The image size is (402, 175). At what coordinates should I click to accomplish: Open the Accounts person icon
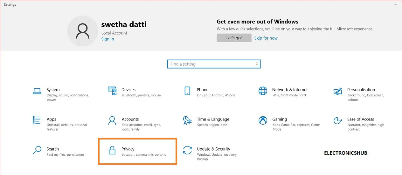(112, 120)
